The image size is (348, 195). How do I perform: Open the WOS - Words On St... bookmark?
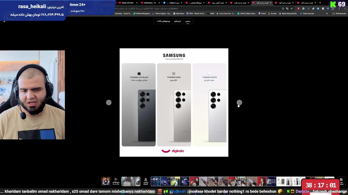(195, 14)
